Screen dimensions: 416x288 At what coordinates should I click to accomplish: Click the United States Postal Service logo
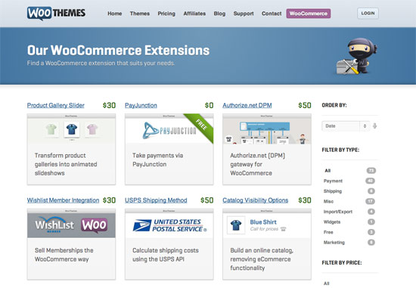click(169, 225)
